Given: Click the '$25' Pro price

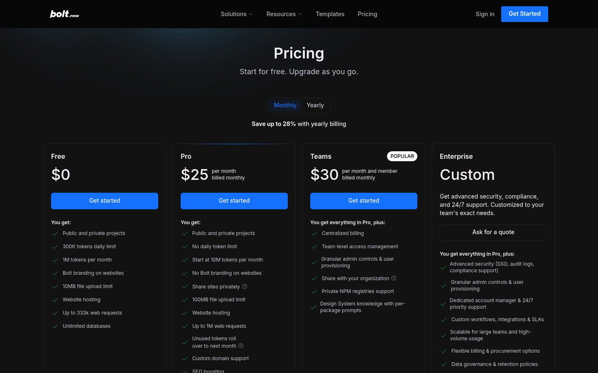Looking at the screenshot, I should click(x=194, y=174).
